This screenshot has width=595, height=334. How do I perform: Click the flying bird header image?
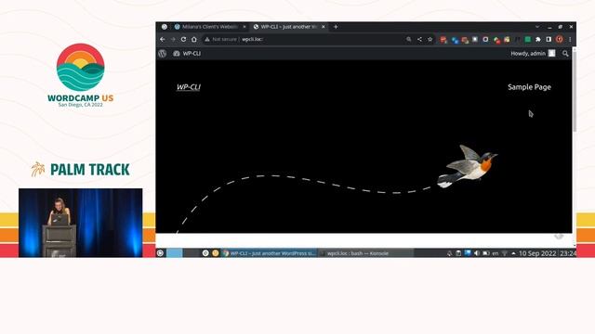(467, 166)
